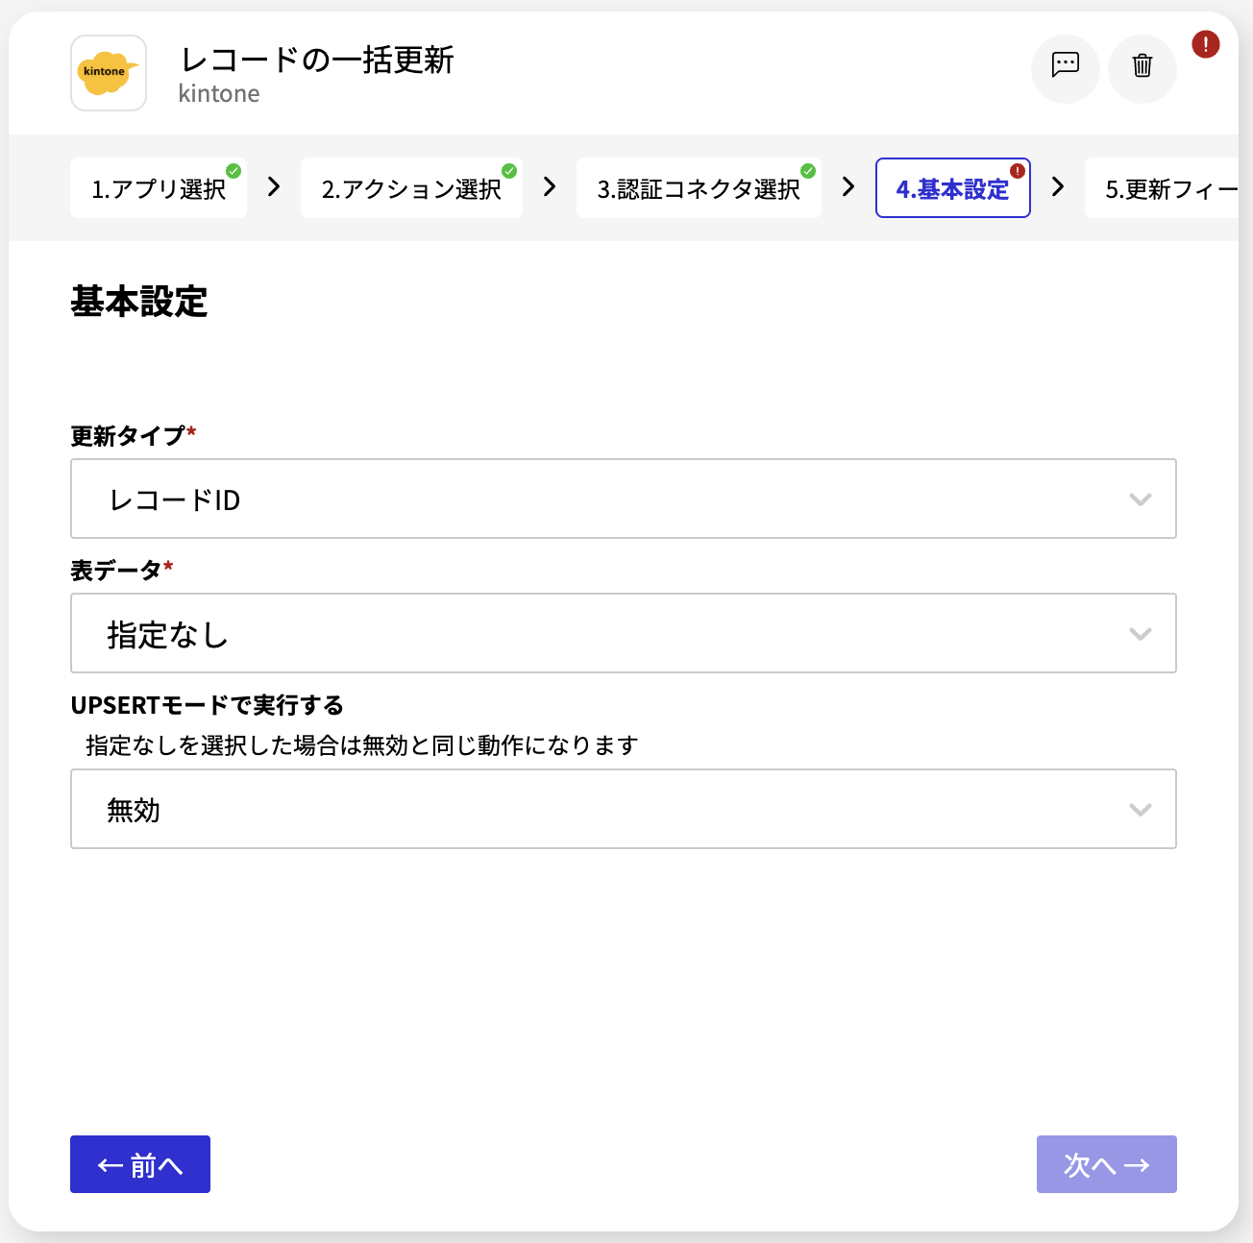The height and width of the screenshot is (1243, 1253).
Task: Open the 更新タイプ dropdown showing レコードID
Action: [x=624, y=499]
